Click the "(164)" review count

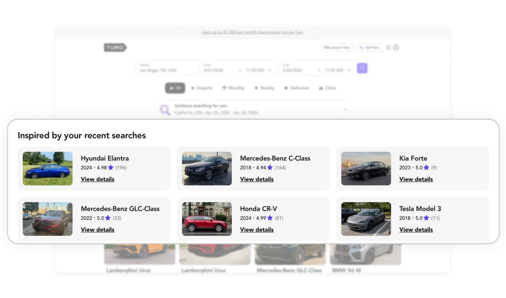(x=280, y=168)
